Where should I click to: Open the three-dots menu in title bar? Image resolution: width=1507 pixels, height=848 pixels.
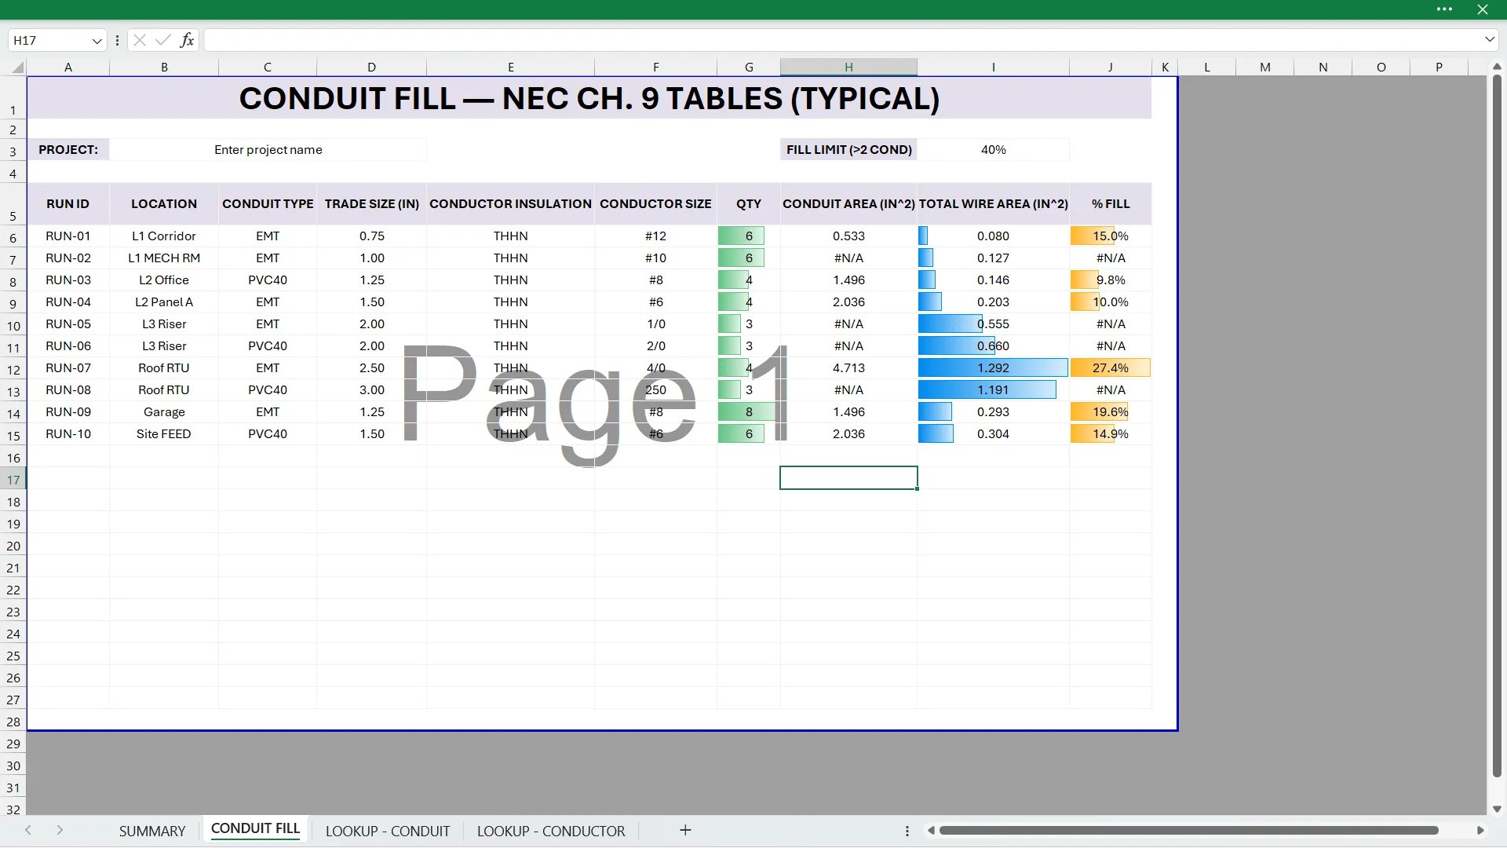pos(1444,9)
